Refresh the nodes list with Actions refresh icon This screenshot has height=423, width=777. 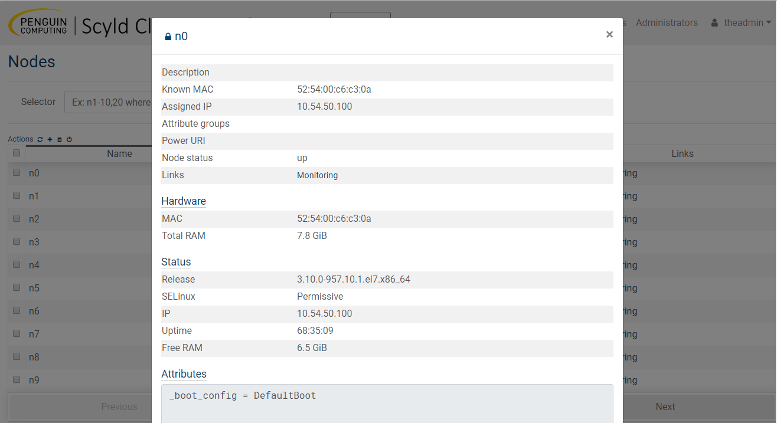pos(40,140)
